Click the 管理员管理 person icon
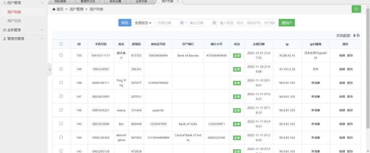The width and height of the screenshot is (370, 153). tap(4, 39)
